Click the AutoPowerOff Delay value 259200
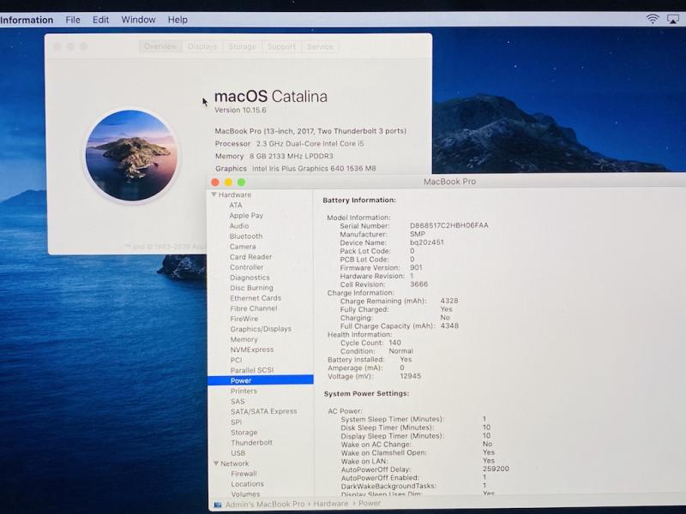This screenshot has width=686, height=514. click(x=496, y=469)
